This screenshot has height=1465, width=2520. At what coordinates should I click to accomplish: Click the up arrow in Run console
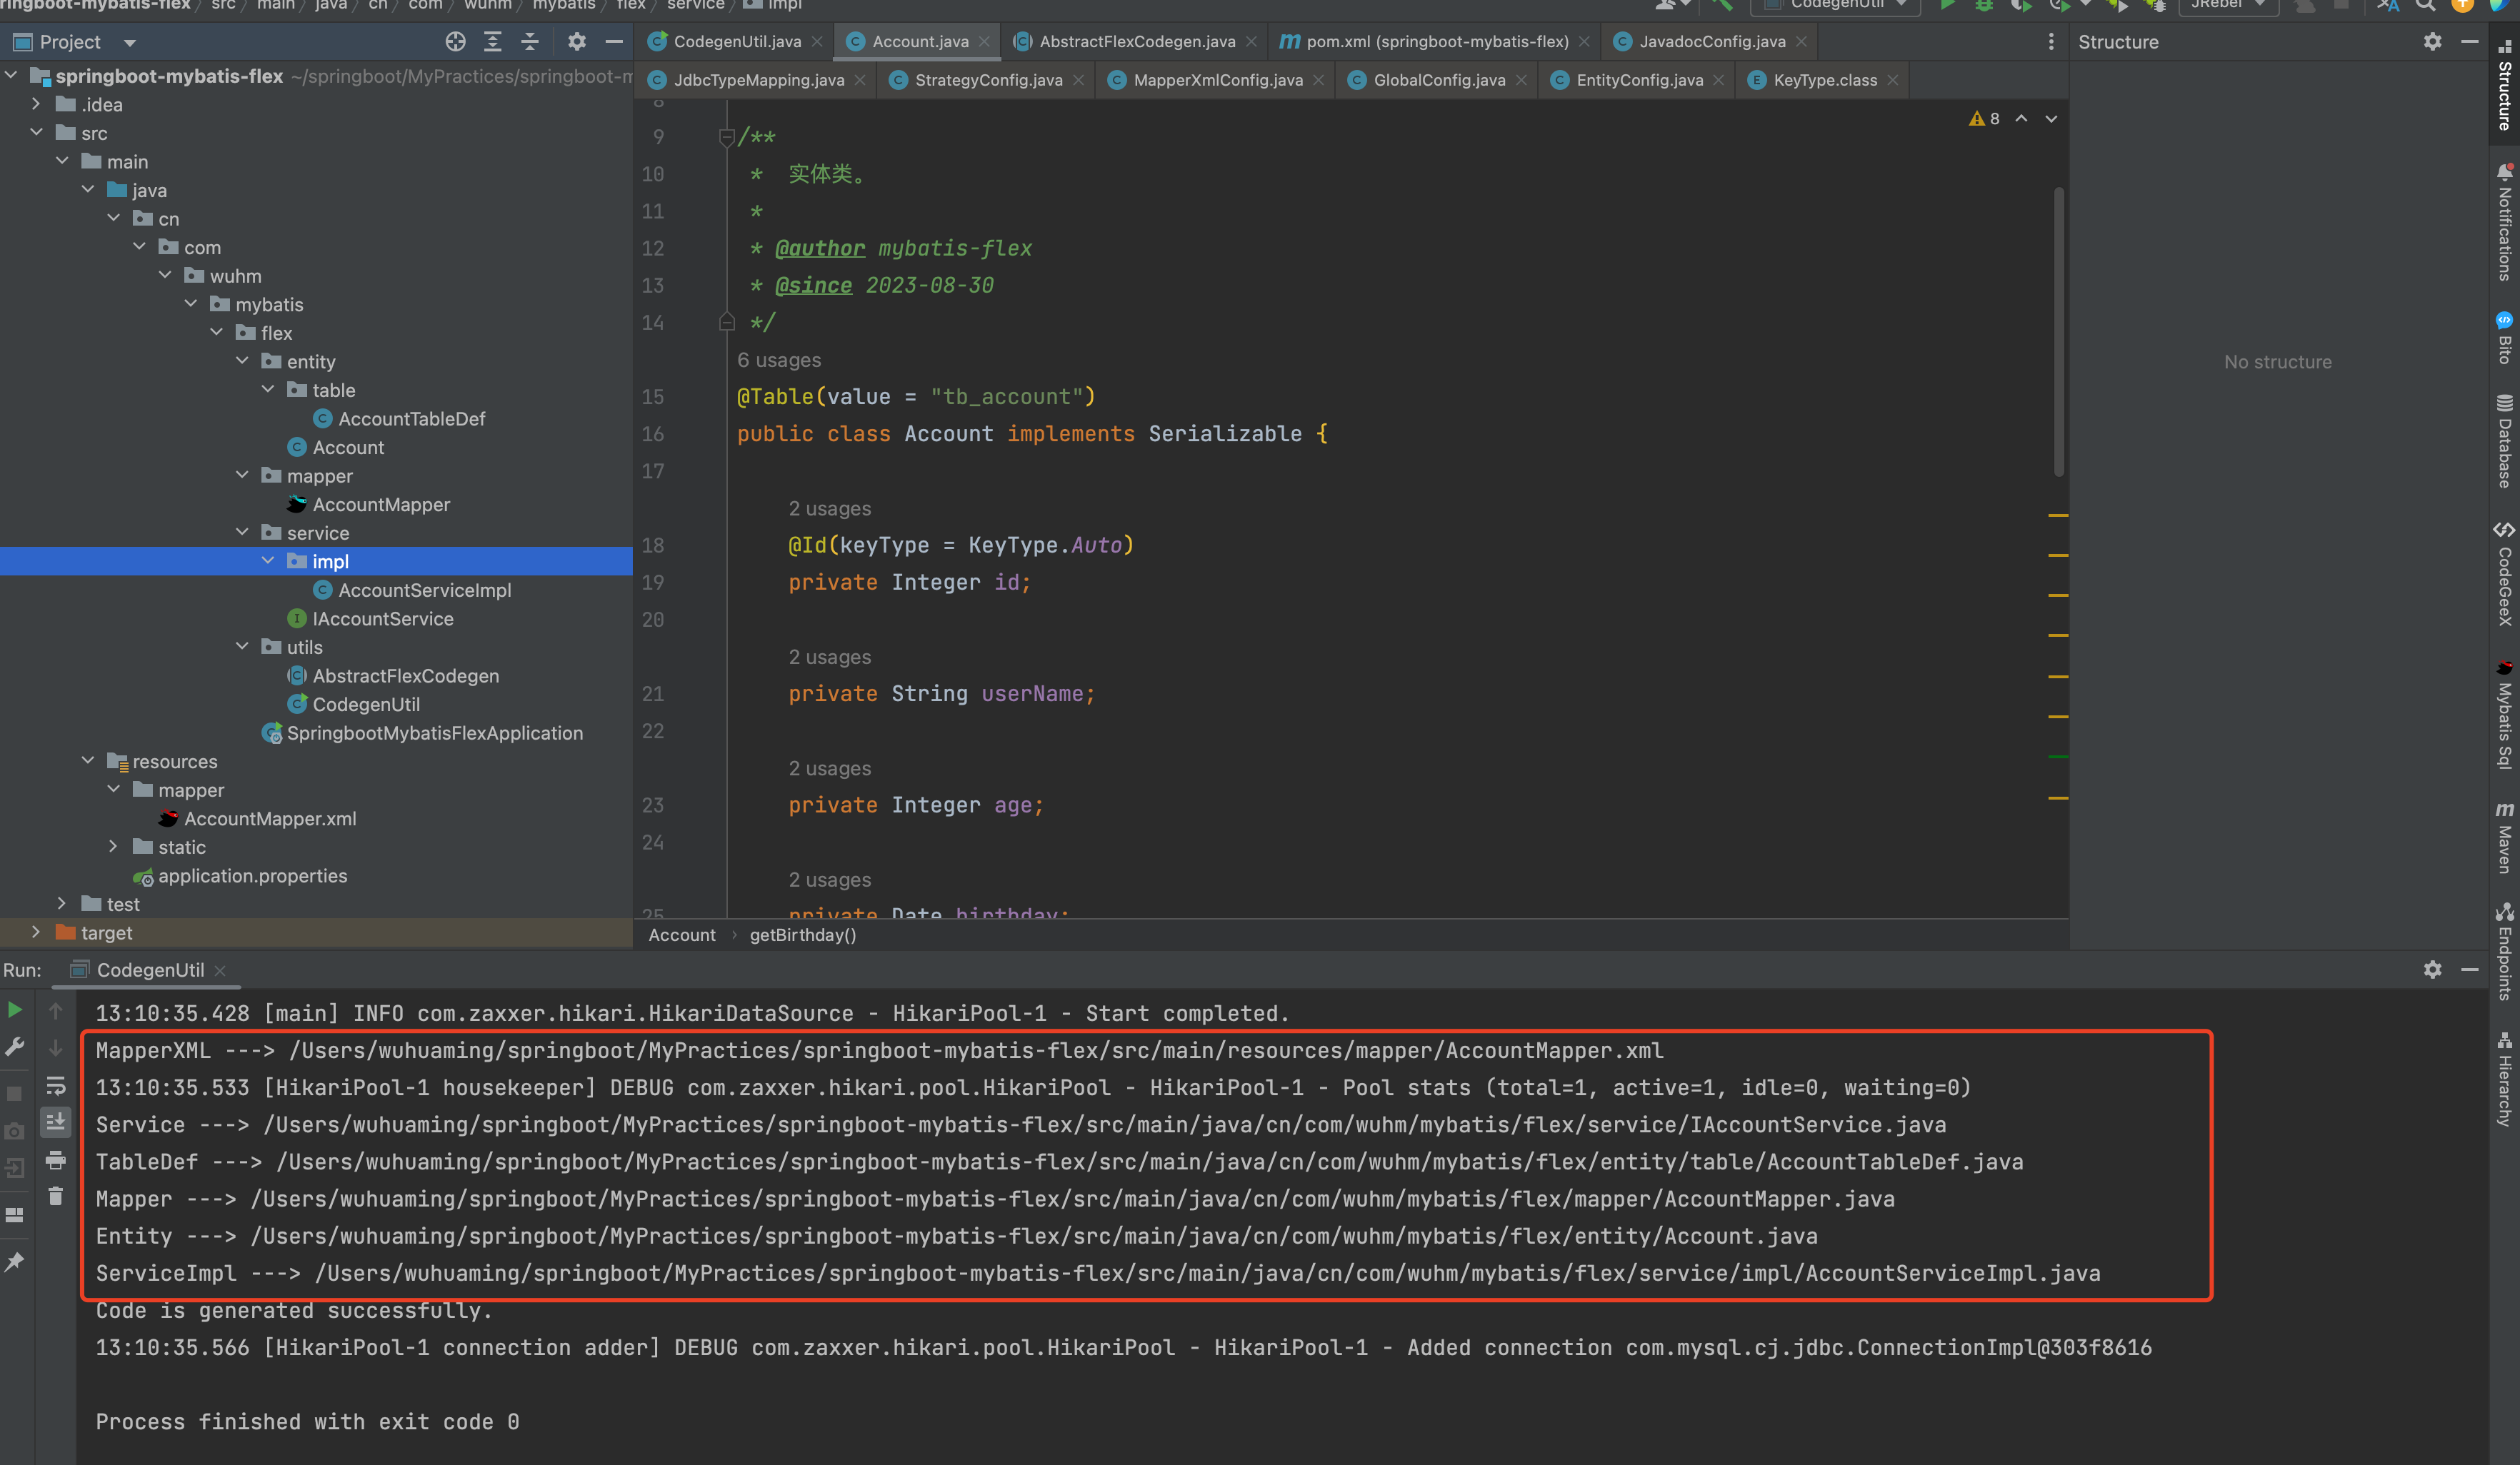(56, 1012)
